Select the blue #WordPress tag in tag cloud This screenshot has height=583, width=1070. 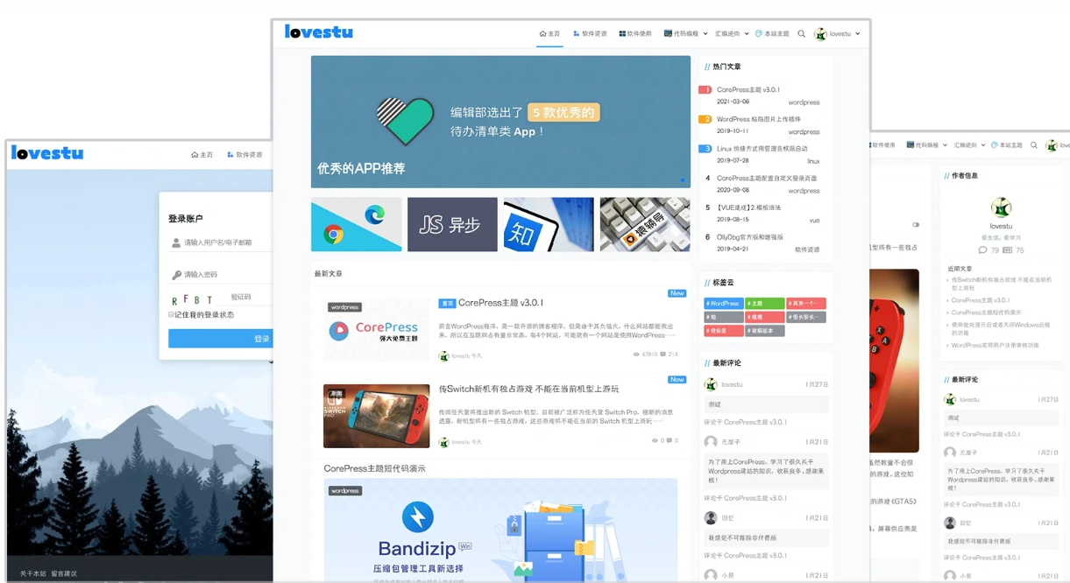tap(724, 304)
